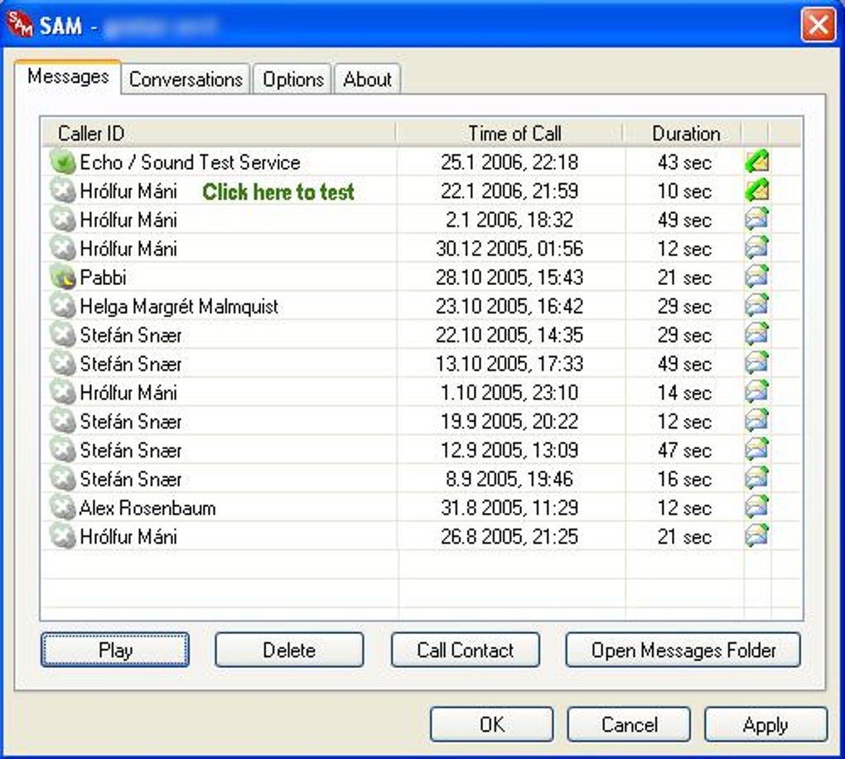Click the SAM application icon in title bar
845x759 pixels.
(20, 25)
